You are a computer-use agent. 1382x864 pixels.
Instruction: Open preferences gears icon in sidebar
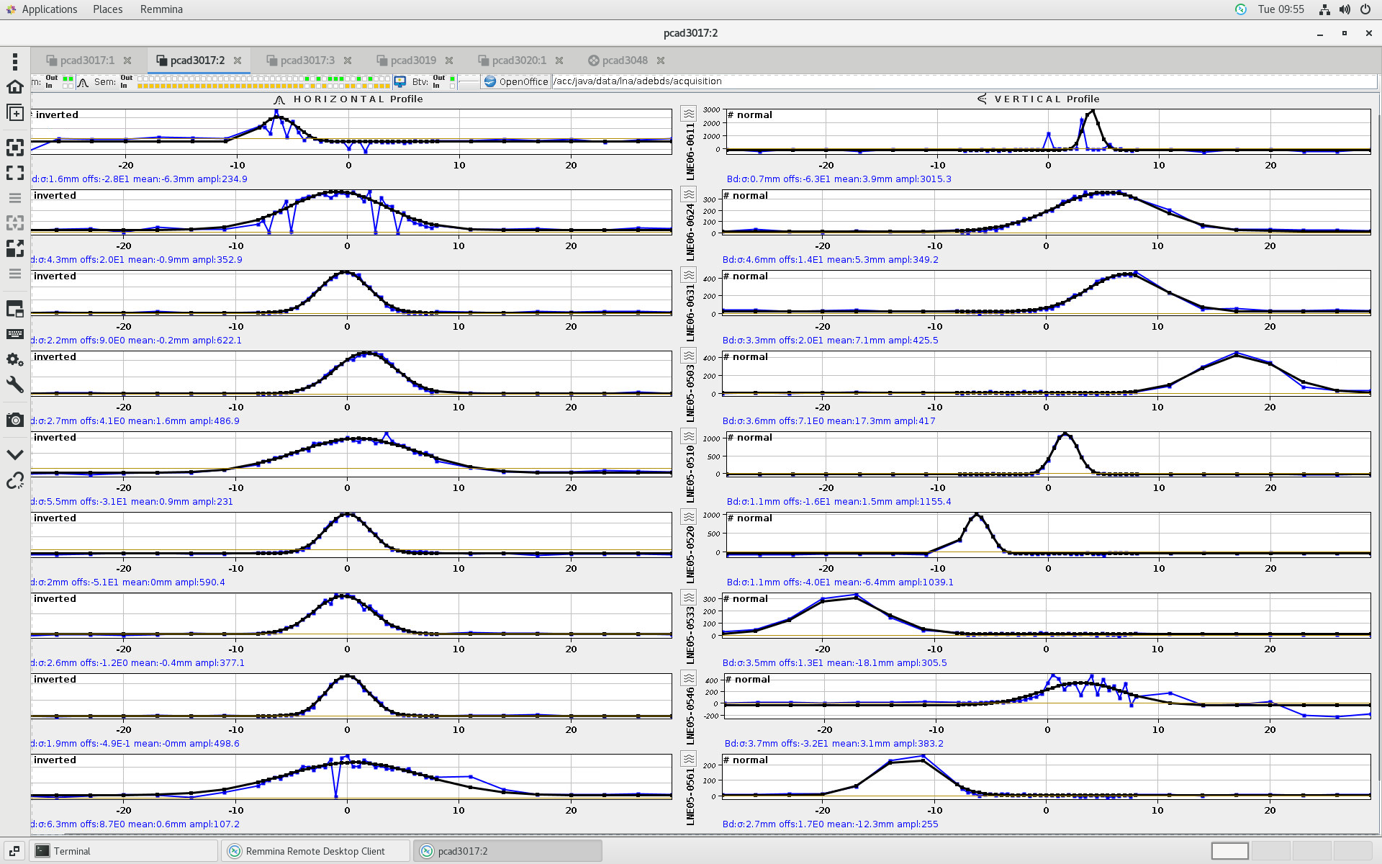[14, 359]
